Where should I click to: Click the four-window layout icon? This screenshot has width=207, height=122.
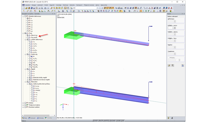(160, 11)
